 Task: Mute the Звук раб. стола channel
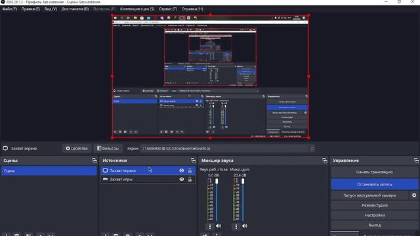pos(219,226)
